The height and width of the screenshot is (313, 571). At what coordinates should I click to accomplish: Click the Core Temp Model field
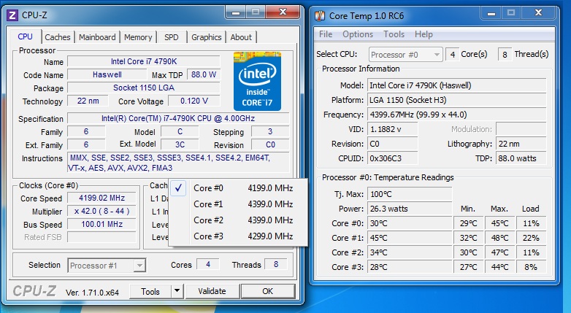point(456,85)
